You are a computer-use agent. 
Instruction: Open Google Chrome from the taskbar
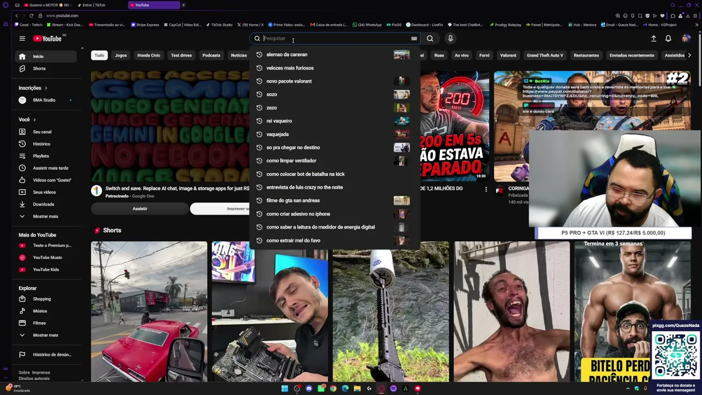(x=333, y=388)
